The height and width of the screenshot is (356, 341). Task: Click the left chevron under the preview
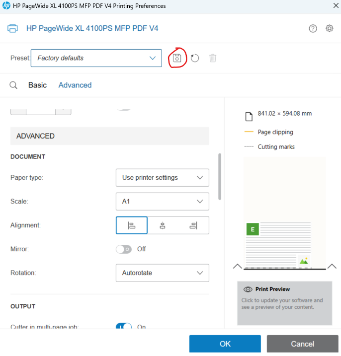237,266
